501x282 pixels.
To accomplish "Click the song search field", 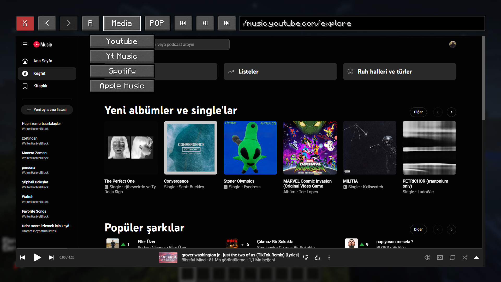I will point(192,44).
